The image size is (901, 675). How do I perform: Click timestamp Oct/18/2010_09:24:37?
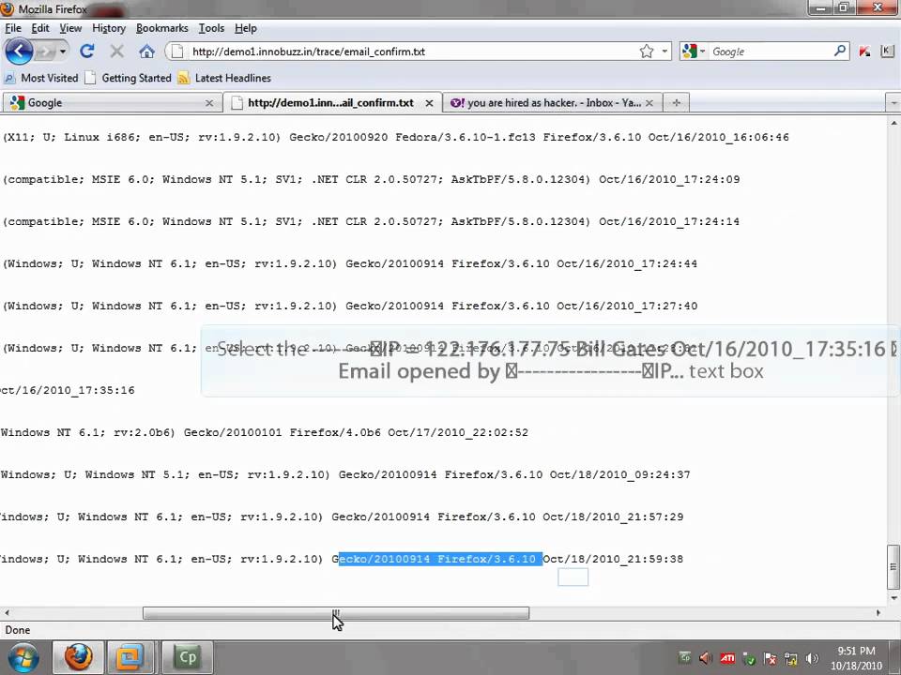[620, 474]
